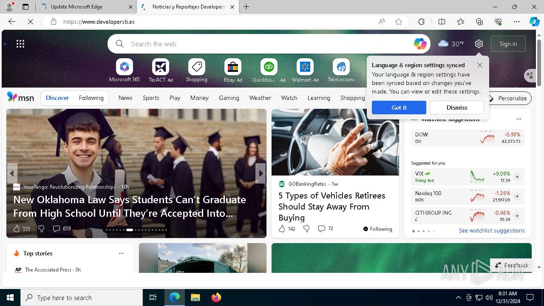The image size is (544, 306).
Task: Open the Read aloud icon
Action: (382, 22)
